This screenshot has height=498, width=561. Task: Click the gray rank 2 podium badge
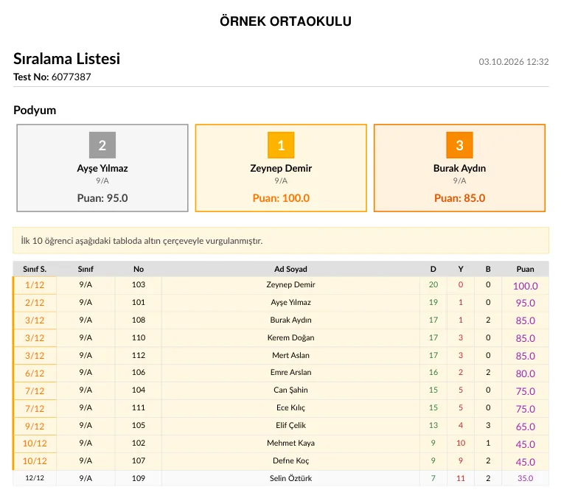pyautogui.click(x=102, y=145)
